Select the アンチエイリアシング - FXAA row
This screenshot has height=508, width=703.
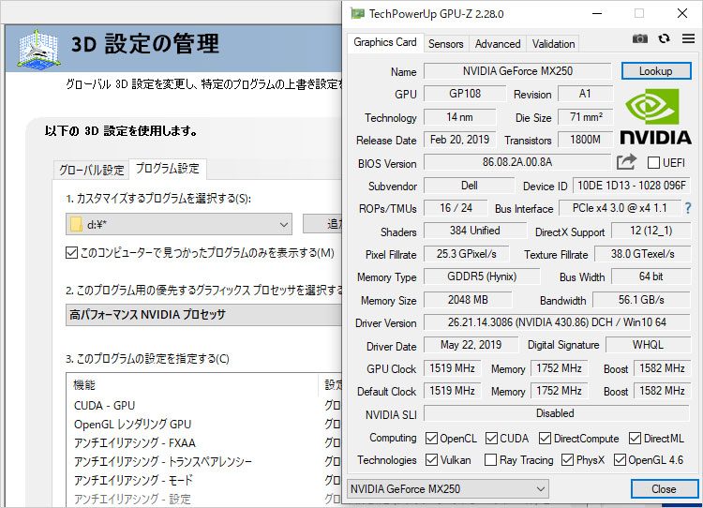point(204,443)
